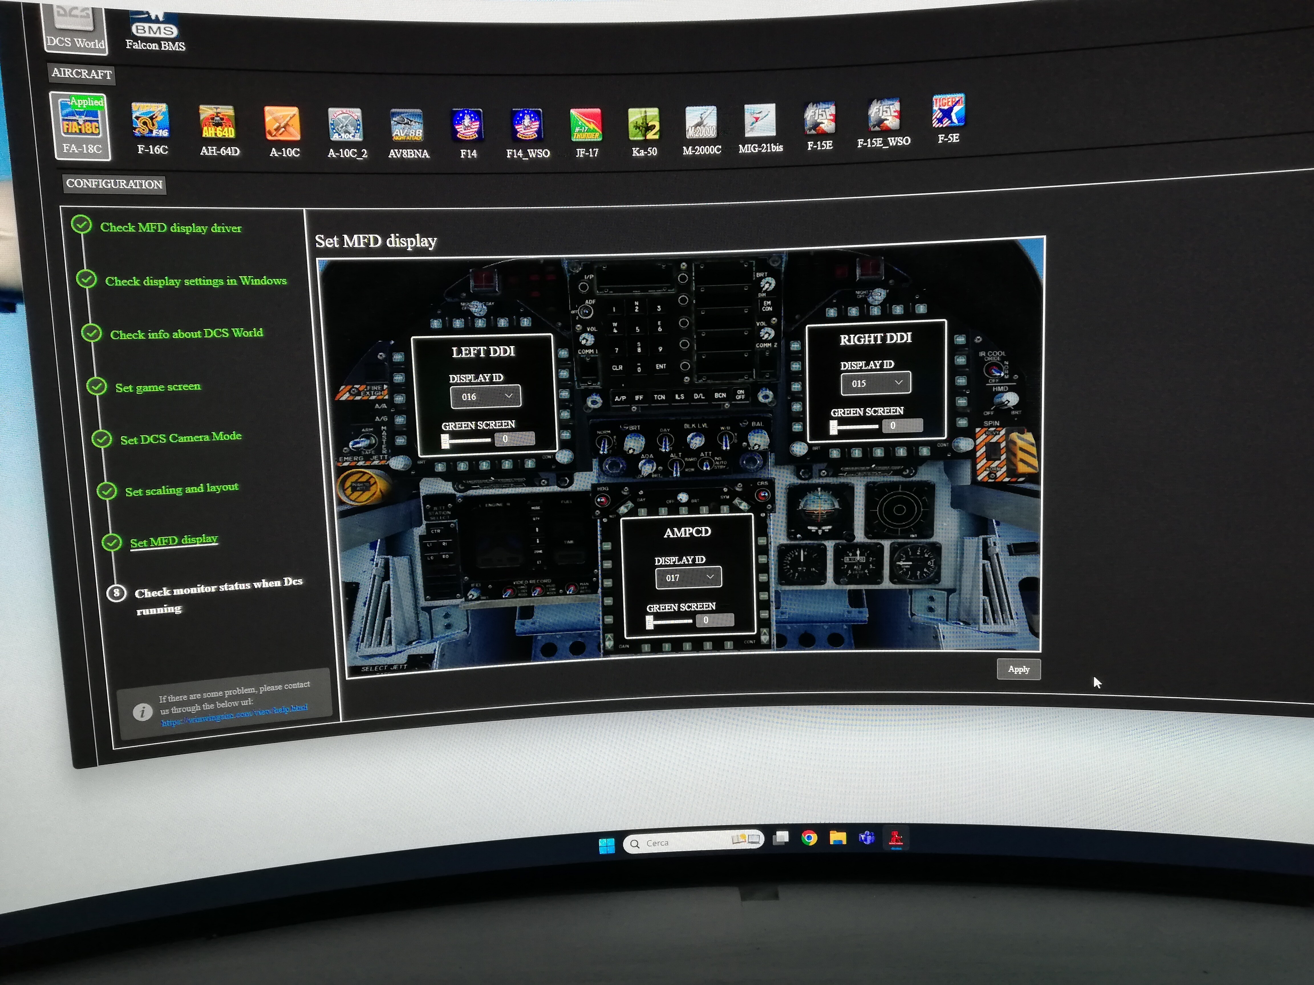Screen dimensions: 1314x985
Task: Open Check MFD display driver step
Action: [171, 227]
